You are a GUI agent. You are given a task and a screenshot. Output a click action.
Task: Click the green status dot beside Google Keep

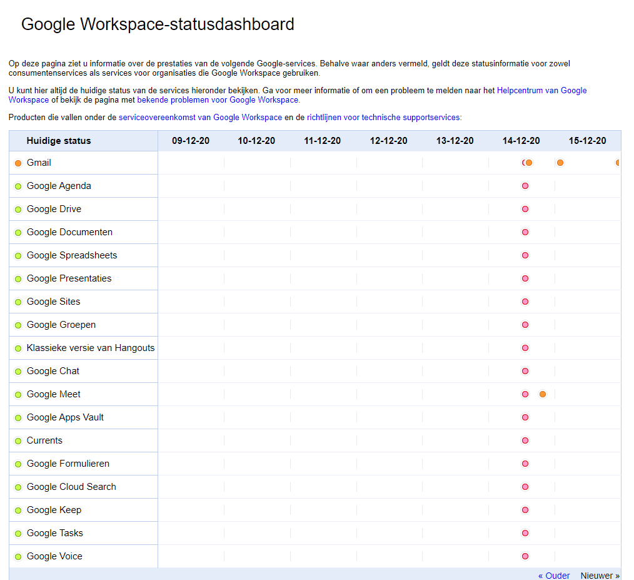pos(18,511)
